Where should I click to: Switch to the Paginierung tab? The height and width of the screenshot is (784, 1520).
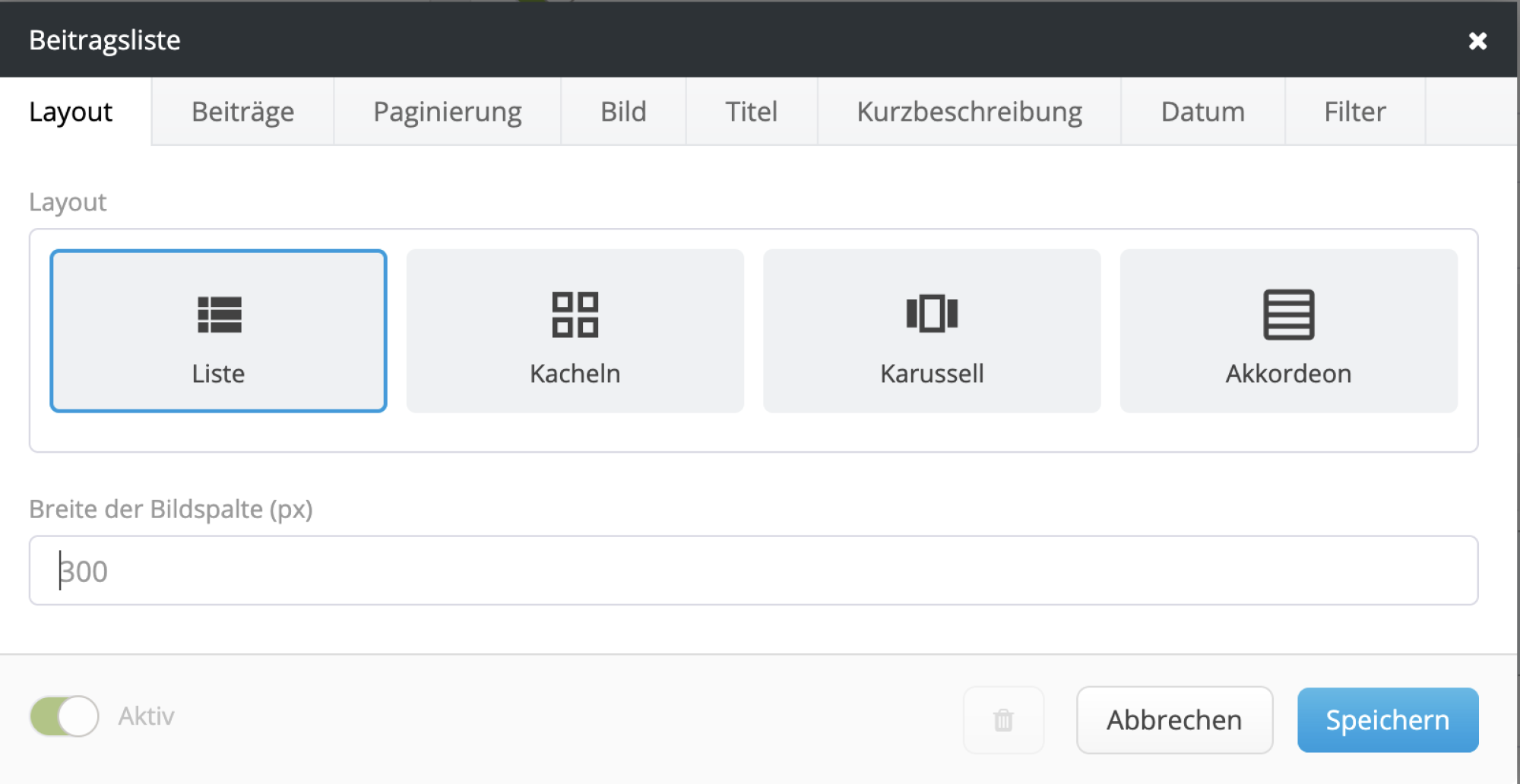[x=447, y=111]
